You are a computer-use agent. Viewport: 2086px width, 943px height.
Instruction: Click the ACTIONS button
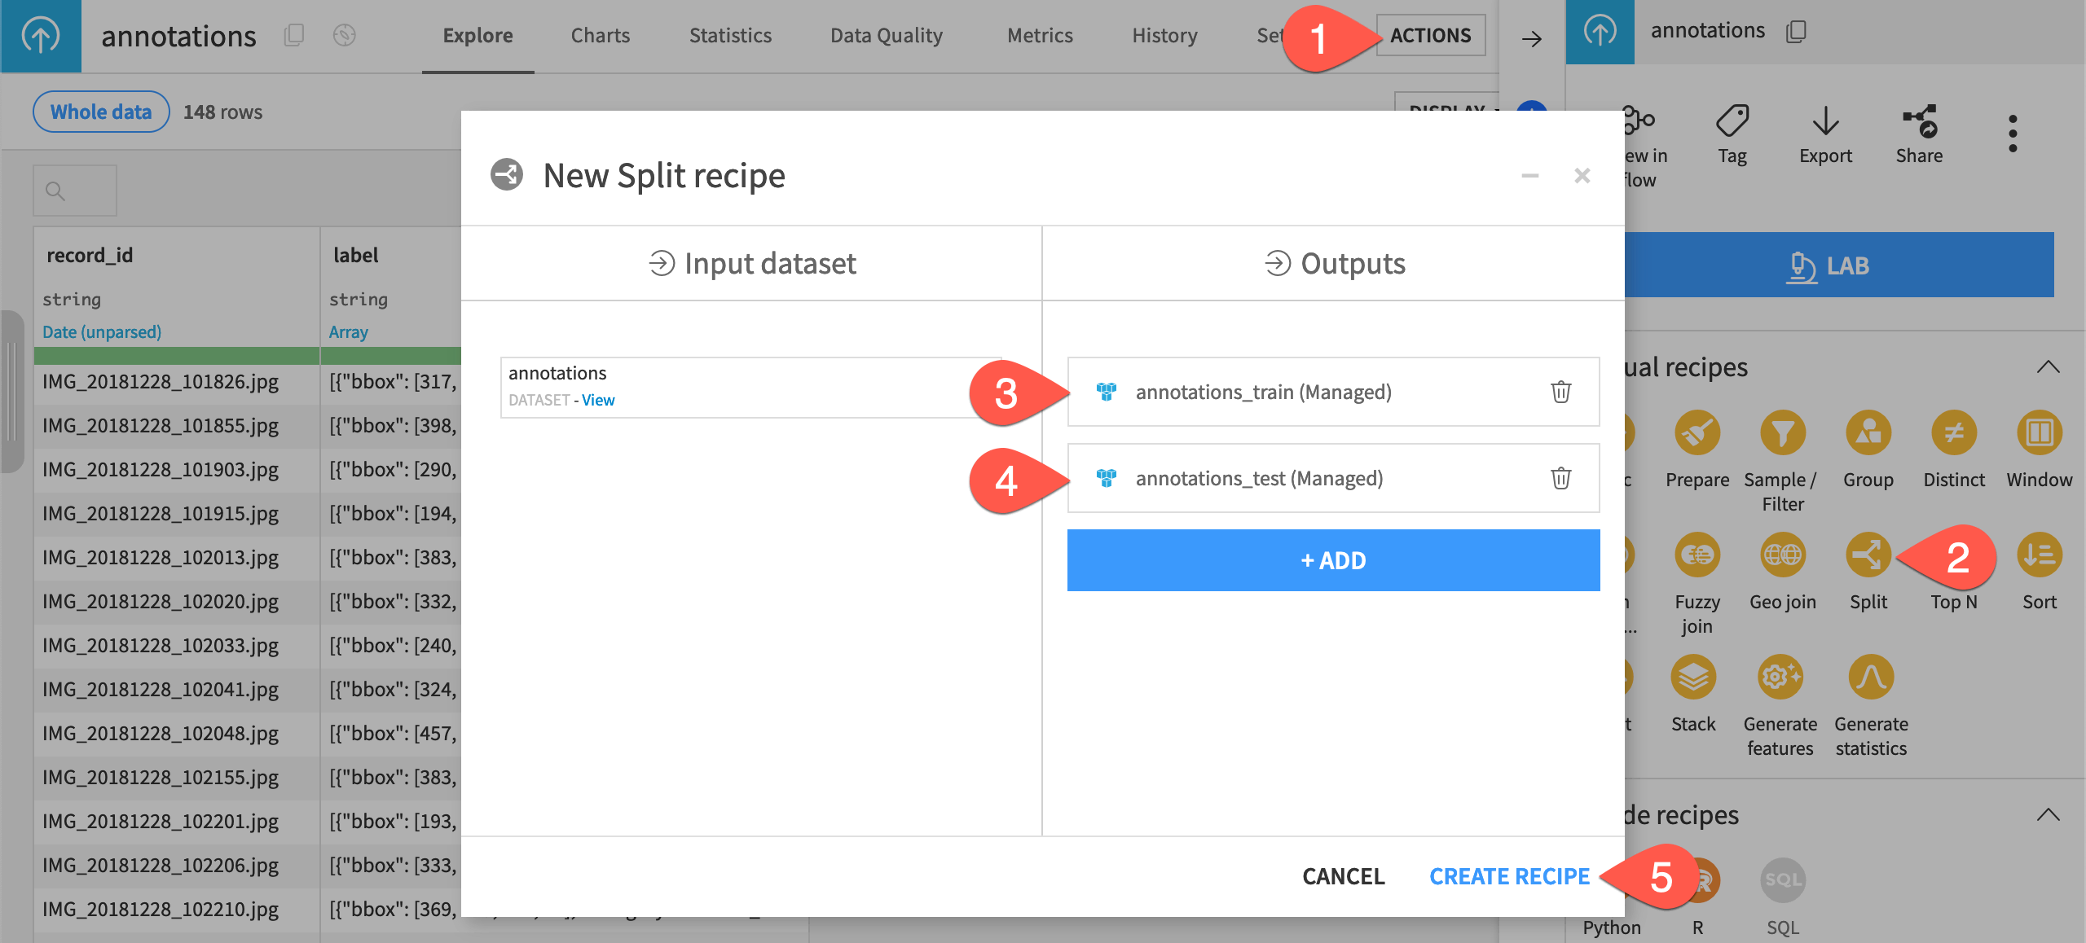(1430, 36)
